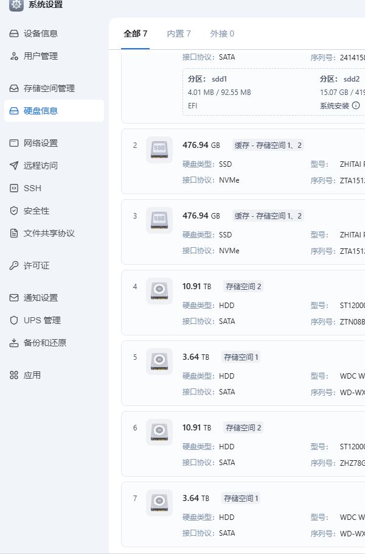Select 硬盘信息 in the sidebar
Image resolution: width=365 pixels, height=554 pixels.
click(x=54, y=111)
